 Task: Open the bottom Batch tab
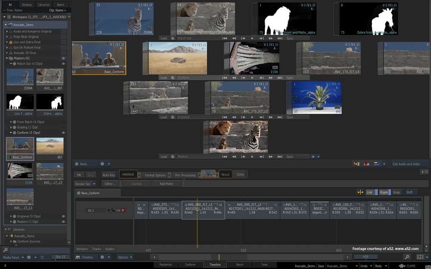tap(240, 265)
